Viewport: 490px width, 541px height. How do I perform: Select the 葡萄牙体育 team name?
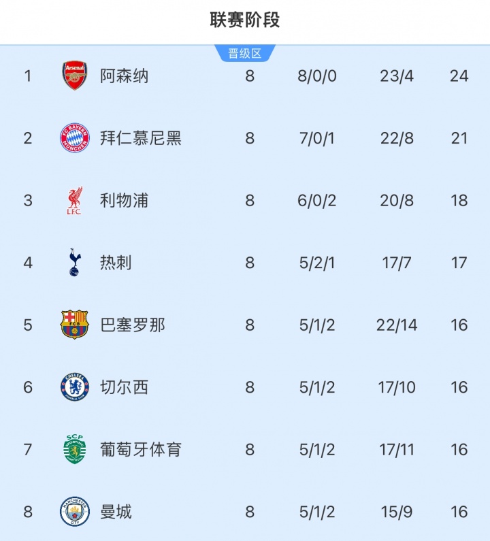(140, 449)
